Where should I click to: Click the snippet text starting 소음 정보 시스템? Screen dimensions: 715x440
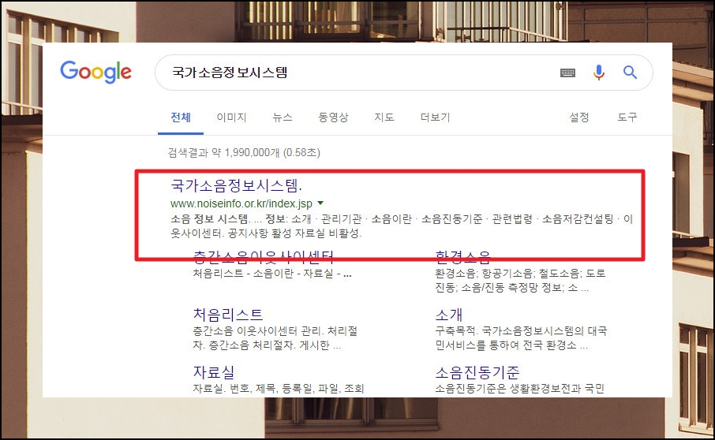[402, 226]
